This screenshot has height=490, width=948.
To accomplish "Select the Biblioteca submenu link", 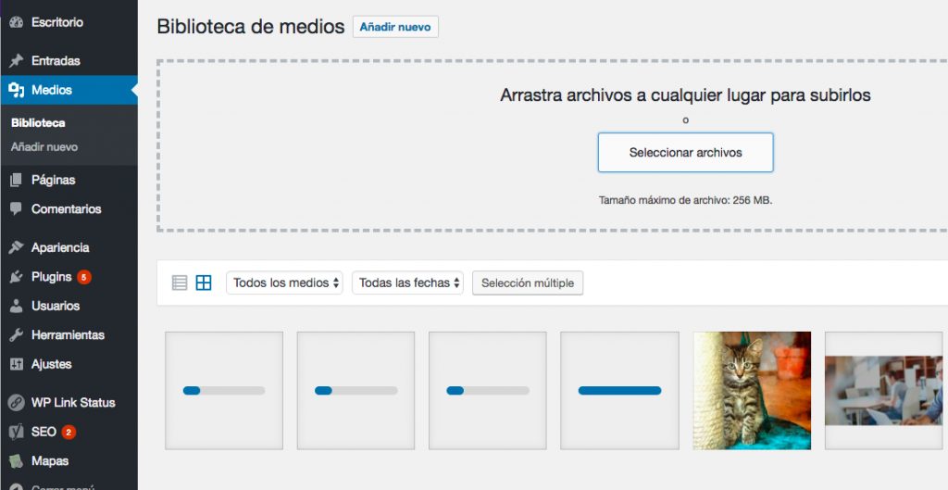I will pos(38,123).
